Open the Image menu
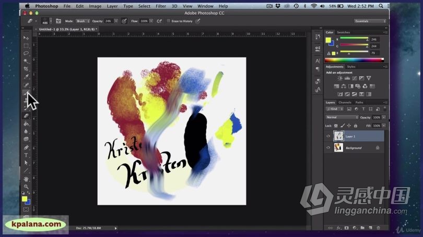423x237 pixels. coord(95,6)
